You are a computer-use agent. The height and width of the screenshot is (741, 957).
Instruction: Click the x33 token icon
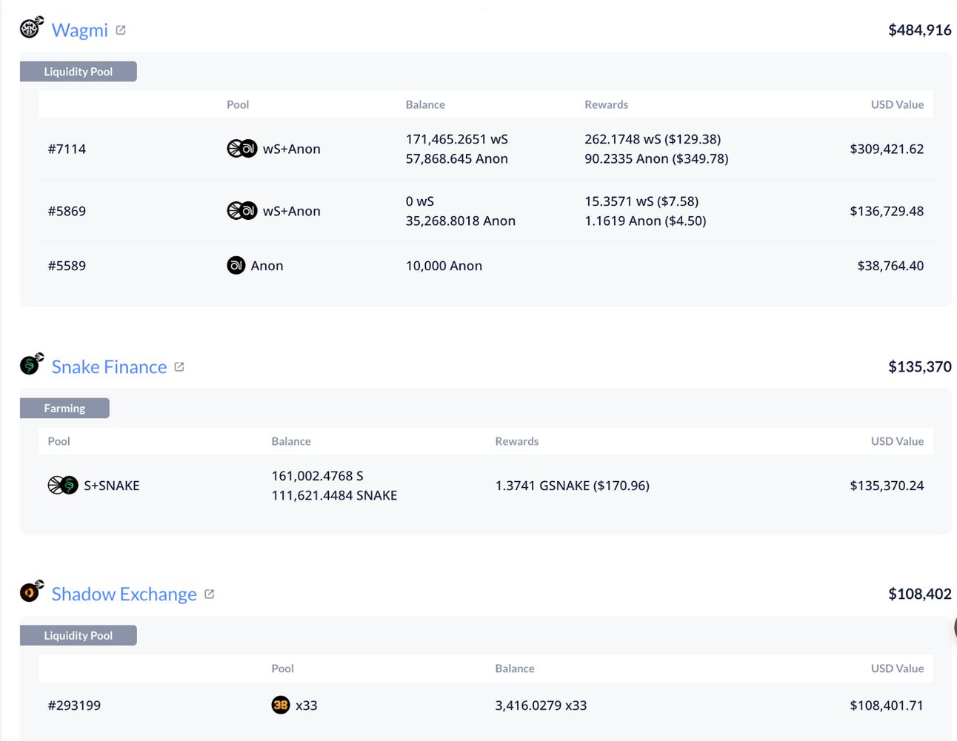click(281, 705)
